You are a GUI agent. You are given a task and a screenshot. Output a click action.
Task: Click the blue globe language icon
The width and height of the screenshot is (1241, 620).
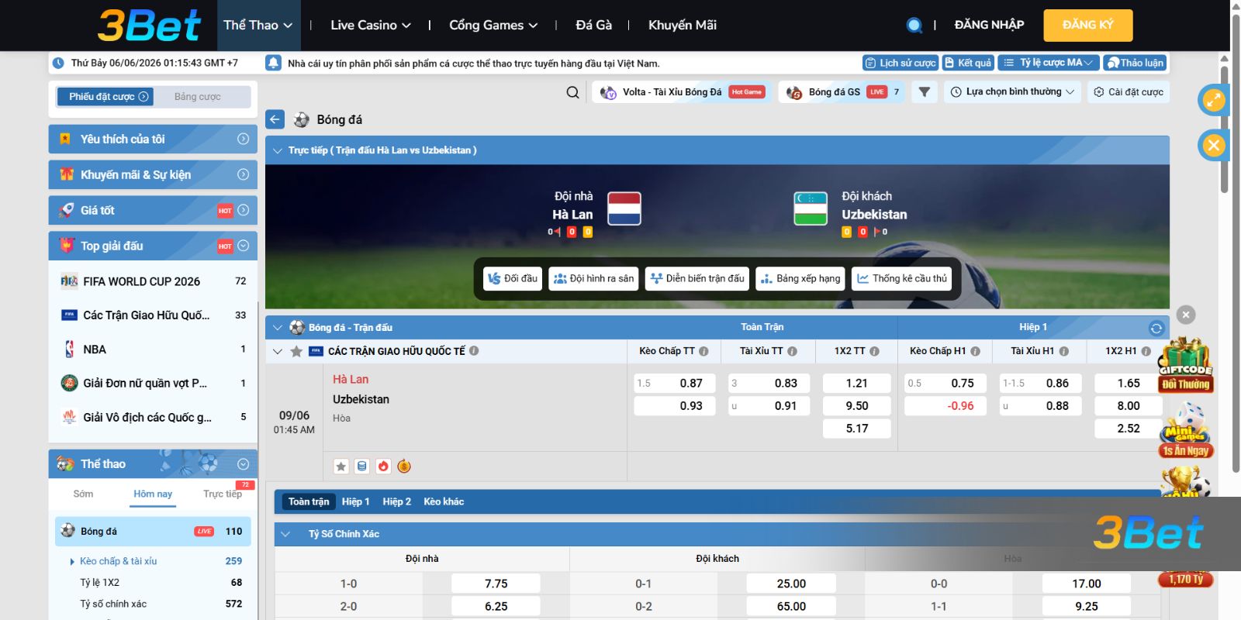tap(914, 25)
